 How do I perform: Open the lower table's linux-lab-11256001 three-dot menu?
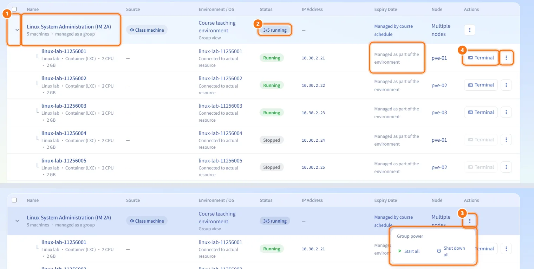tap(506, 249)
